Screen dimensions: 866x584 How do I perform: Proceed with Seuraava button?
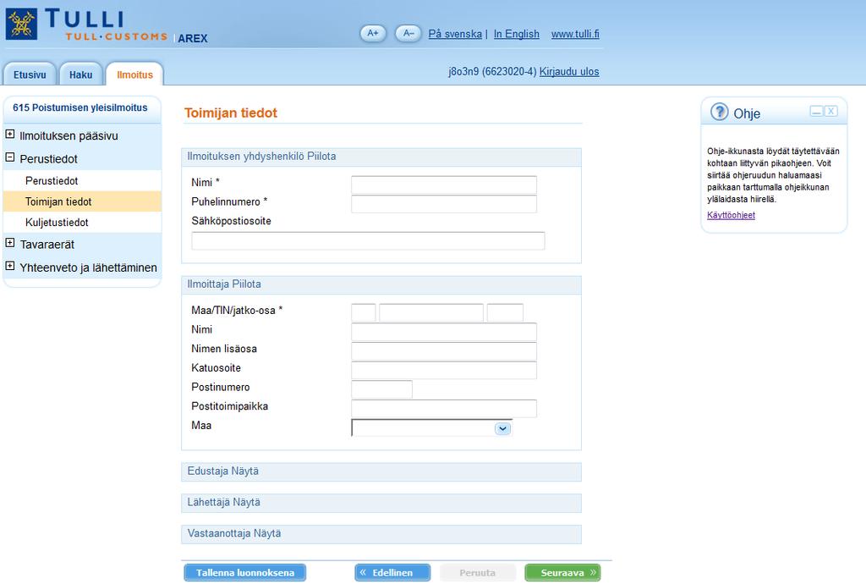pos(562,572)
